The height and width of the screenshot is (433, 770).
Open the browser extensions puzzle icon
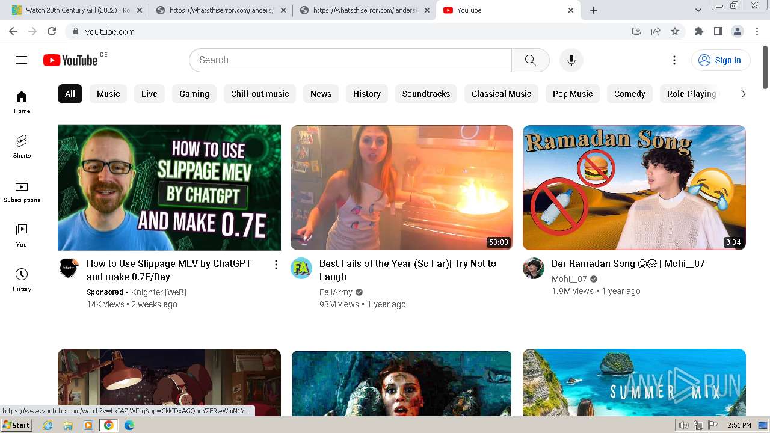click(699, 31)
